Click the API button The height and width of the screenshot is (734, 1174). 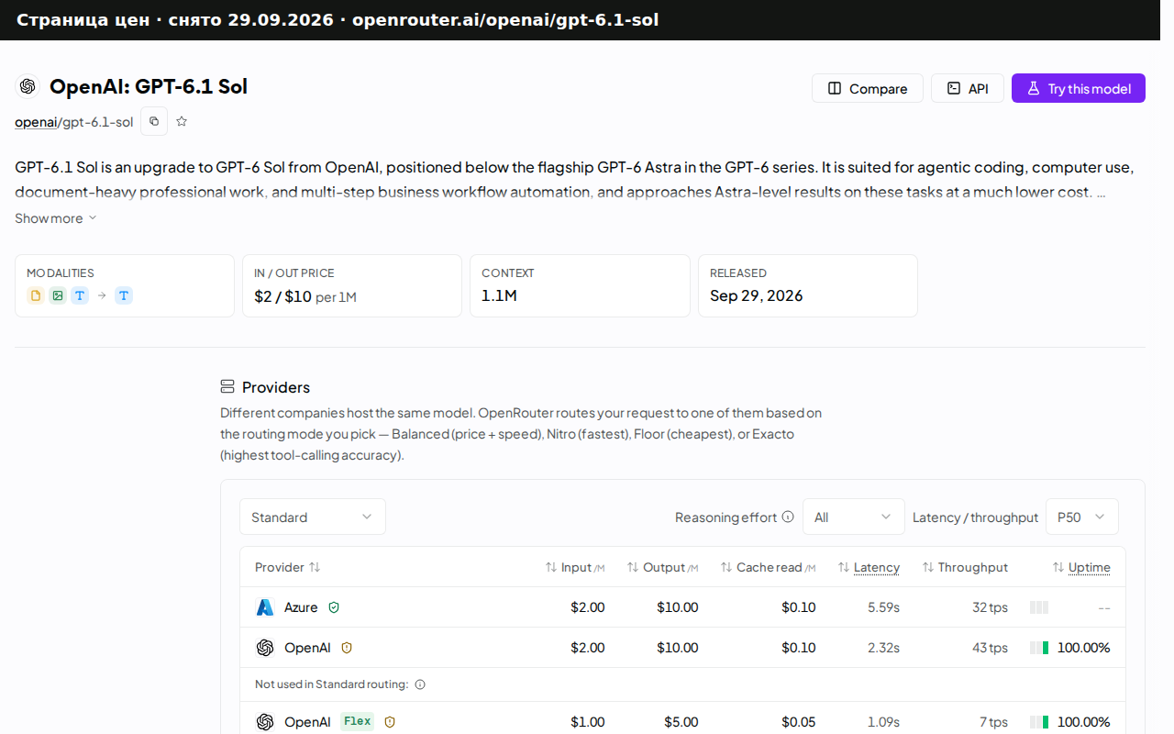click(x=968, y=88)
